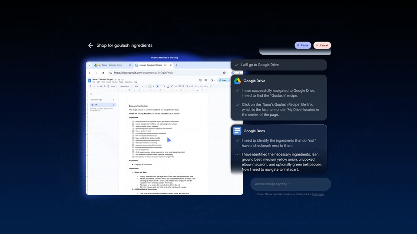Open the Arial font dropdown

[138, 86]
